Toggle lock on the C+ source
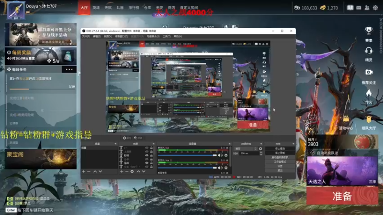Screen dimensions: 383x215 [x=151, y=148]
